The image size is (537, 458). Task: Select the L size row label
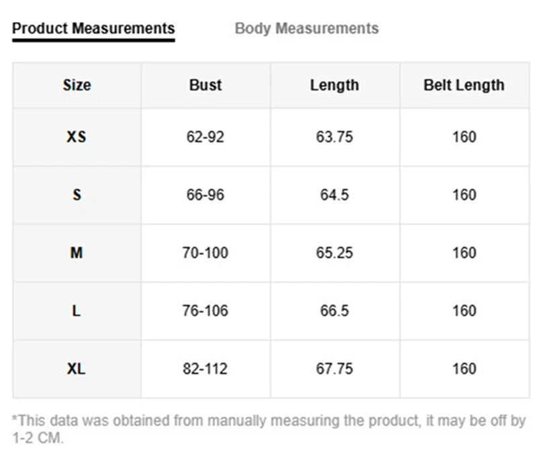pos(77,311)
